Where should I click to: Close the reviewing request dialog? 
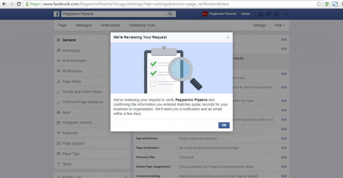(228, 38)
